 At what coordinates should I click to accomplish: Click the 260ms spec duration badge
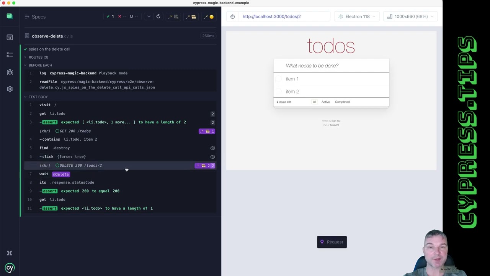click(x=208, y=36)
